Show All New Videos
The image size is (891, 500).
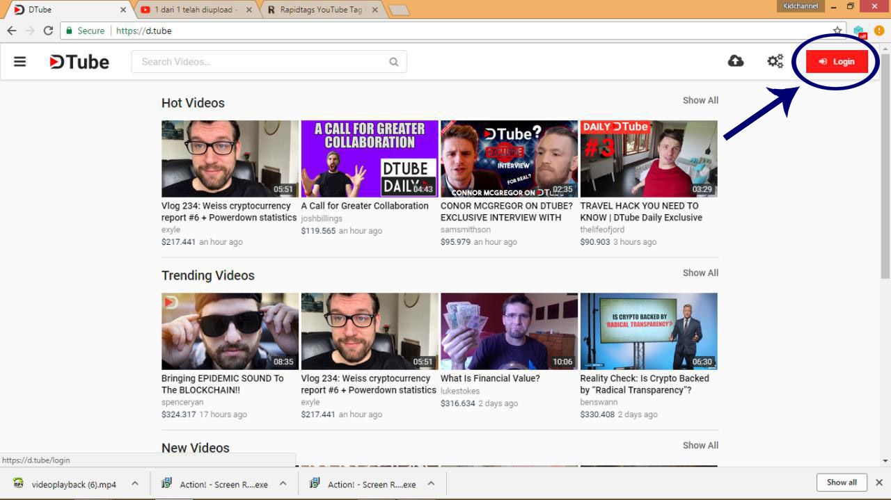(700, 445)
